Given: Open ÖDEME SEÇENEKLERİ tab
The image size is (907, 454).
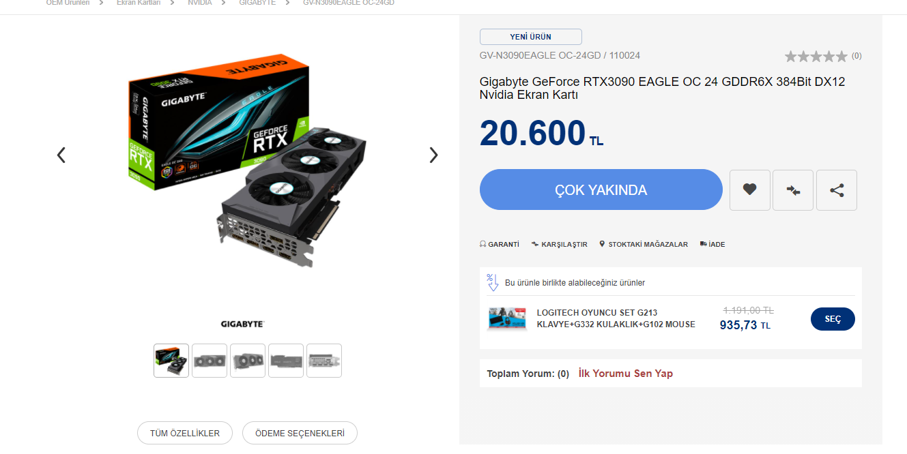Looking at the screenshot, I should (x=300, y=433).
